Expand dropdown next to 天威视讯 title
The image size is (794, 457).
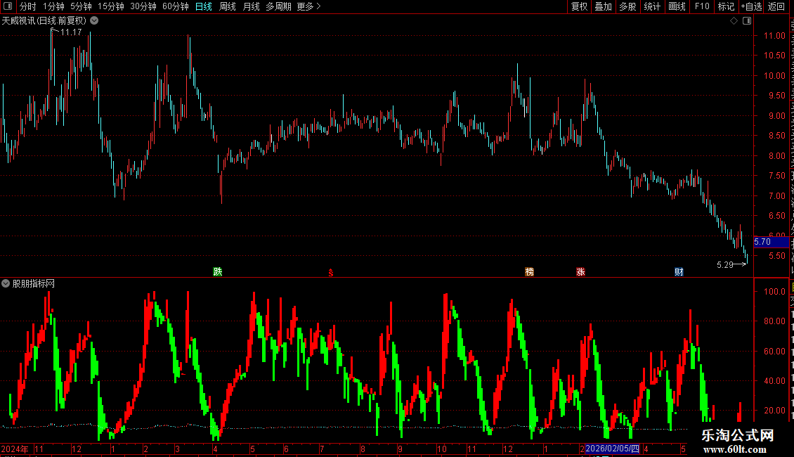pyautogui.click(x=94, y=21)
